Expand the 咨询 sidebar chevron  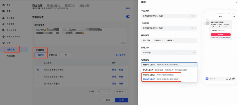pyautogui.click(x=25, y=11)
